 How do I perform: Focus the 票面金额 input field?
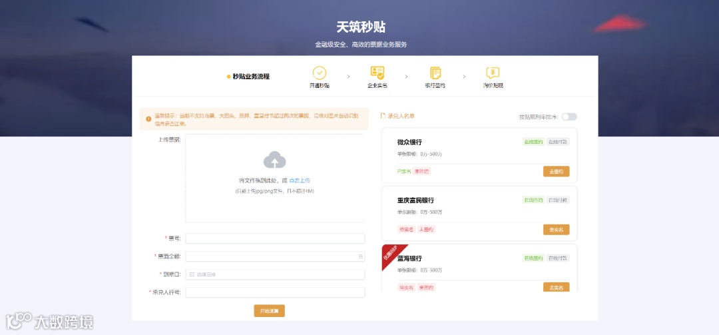tap(275, 256)
